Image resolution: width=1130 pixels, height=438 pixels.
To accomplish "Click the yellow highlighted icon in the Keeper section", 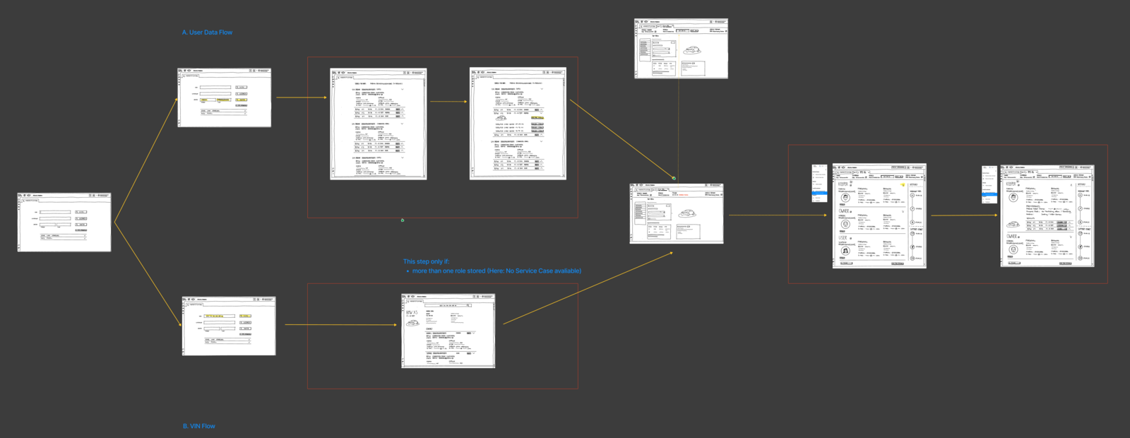I will click(x=903, y=185).
